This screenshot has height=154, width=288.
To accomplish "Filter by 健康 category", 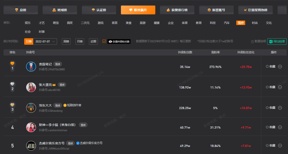I will (157, 23).
